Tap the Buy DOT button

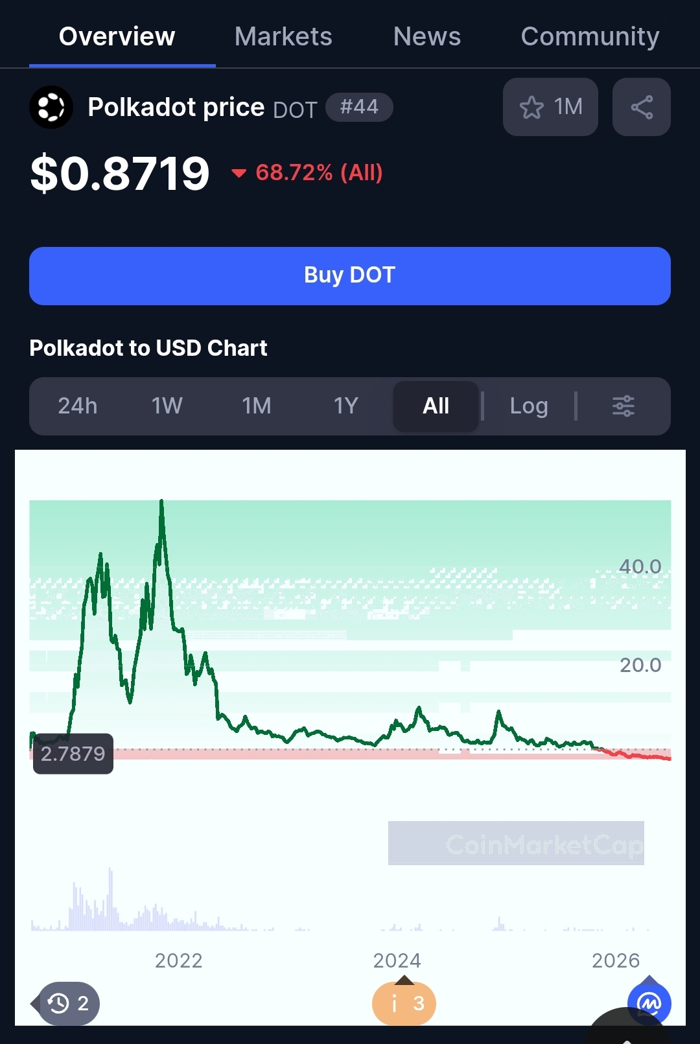pos(350,276)
